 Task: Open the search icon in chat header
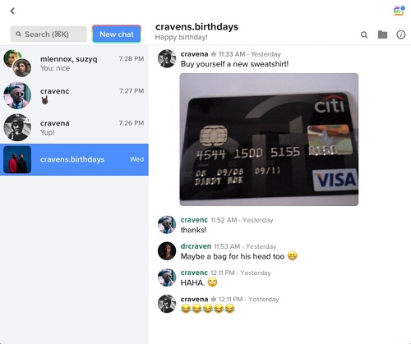(364, 34)
